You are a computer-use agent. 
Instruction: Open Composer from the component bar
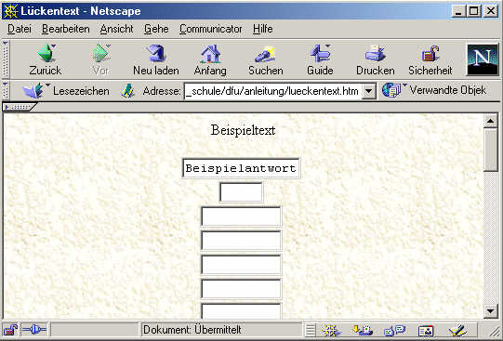tap(457, 331)
